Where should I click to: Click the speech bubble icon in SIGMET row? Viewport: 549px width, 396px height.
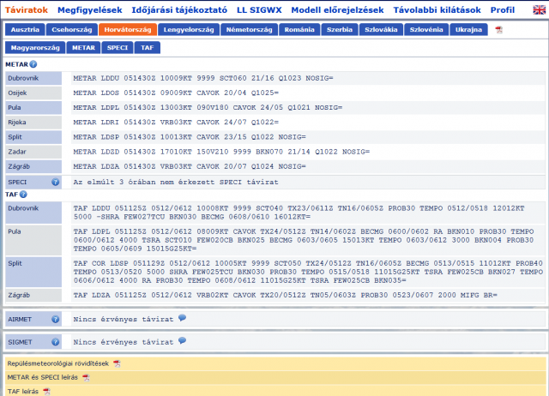[x=182, y=340]
